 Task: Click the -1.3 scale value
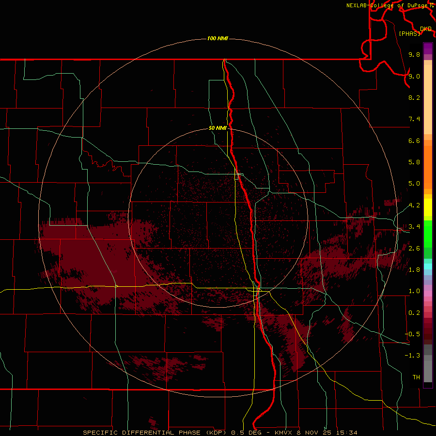412,356
